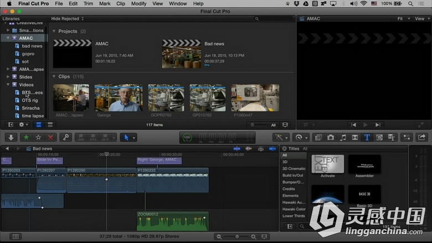Open the viewer View options dropdown
The height and width of the screenshot is (243, 432).
coord(423,19)
